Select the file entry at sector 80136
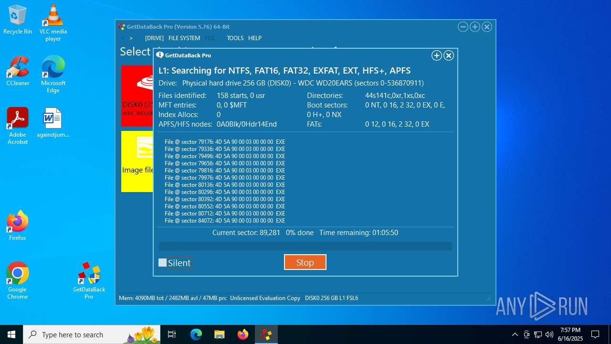 [x=225, y=185]
